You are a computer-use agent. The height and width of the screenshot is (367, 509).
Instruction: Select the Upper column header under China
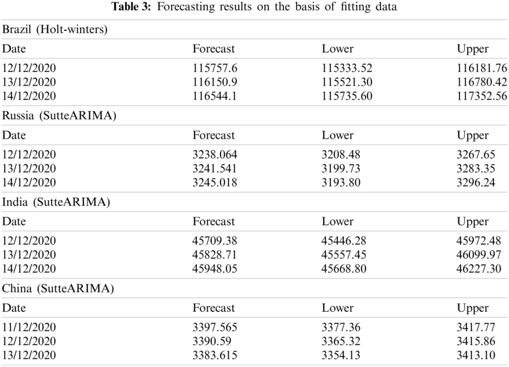coord(473,308)
